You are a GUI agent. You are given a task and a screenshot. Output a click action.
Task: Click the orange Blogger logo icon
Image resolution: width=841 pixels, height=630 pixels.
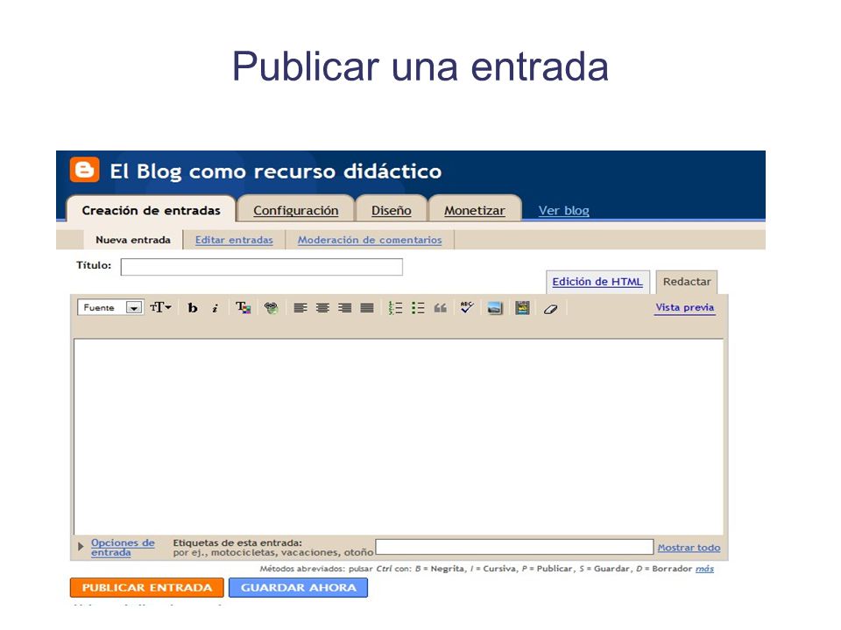click(85, 169)
